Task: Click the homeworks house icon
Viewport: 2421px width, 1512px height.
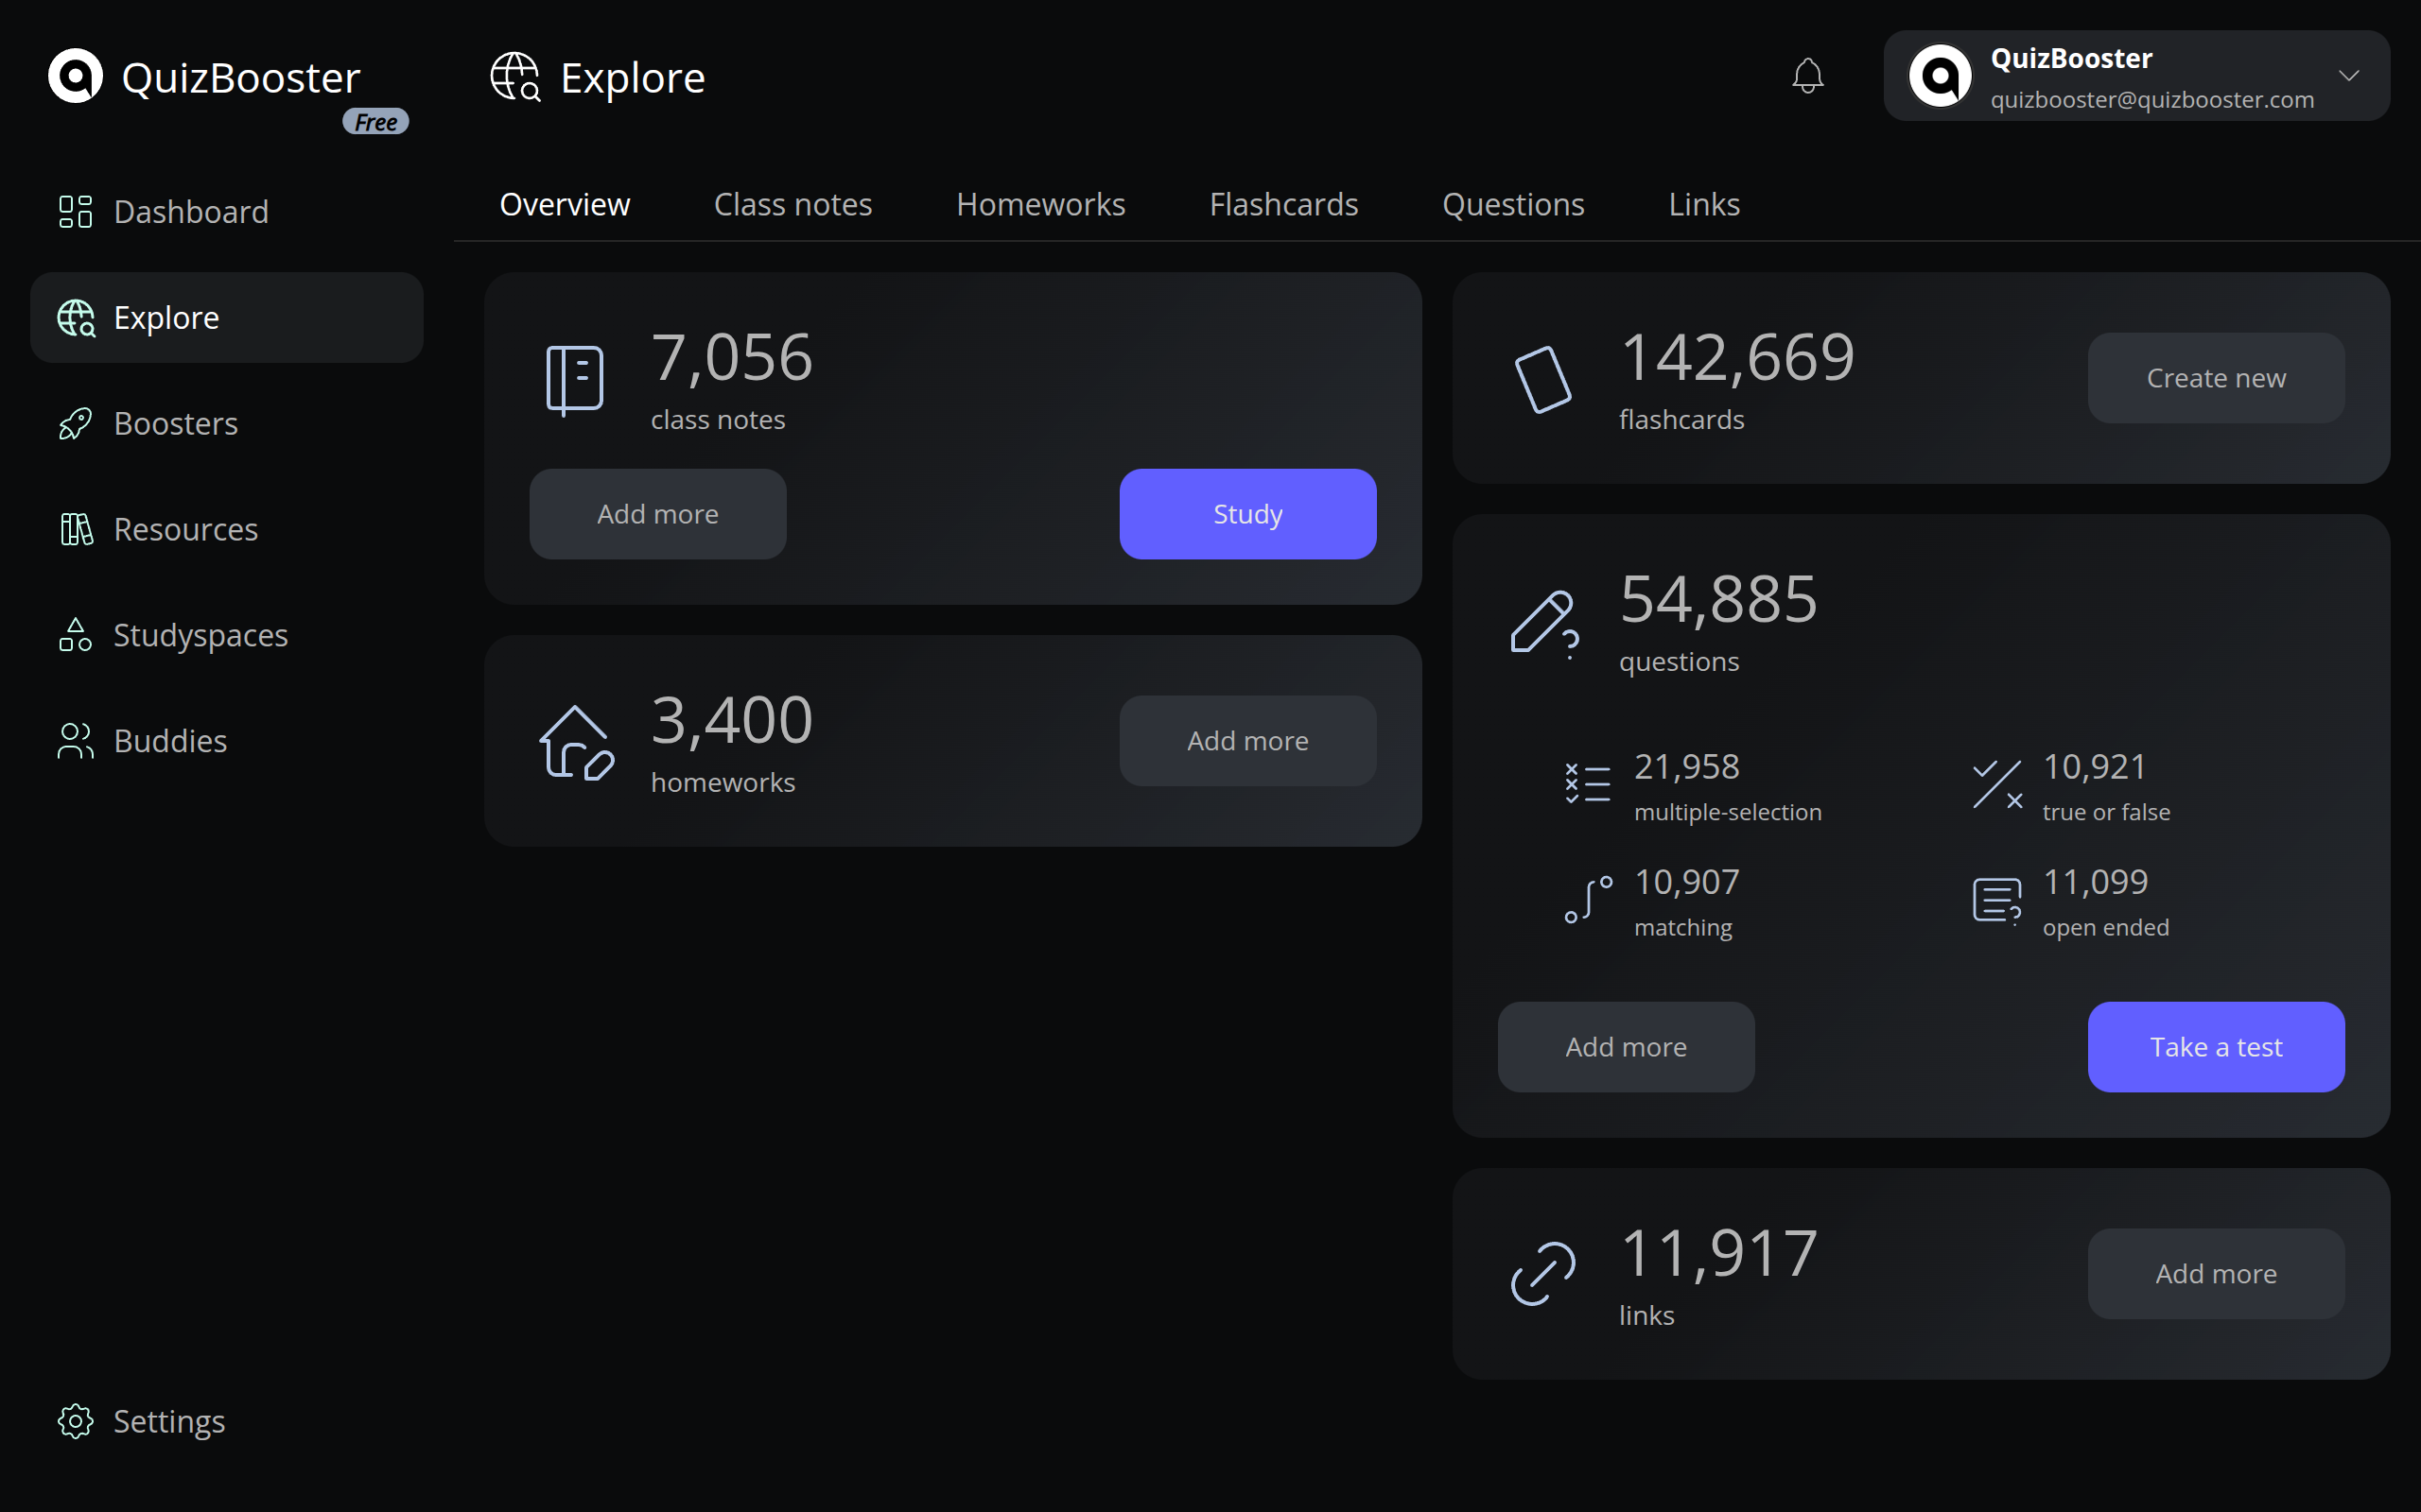Action: (576, 743)
